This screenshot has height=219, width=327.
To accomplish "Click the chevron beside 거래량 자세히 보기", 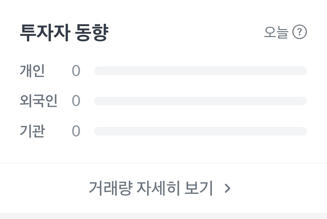I will (228, 188).
